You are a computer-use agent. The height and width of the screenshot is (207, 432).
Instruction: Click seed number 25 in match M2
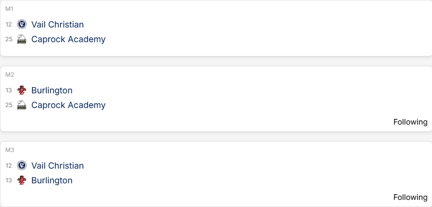9,105
